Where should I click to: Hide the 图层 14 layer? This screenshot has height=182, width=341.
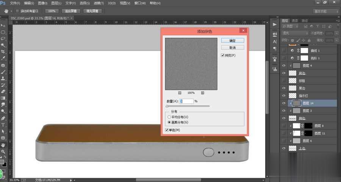[283, 103]
